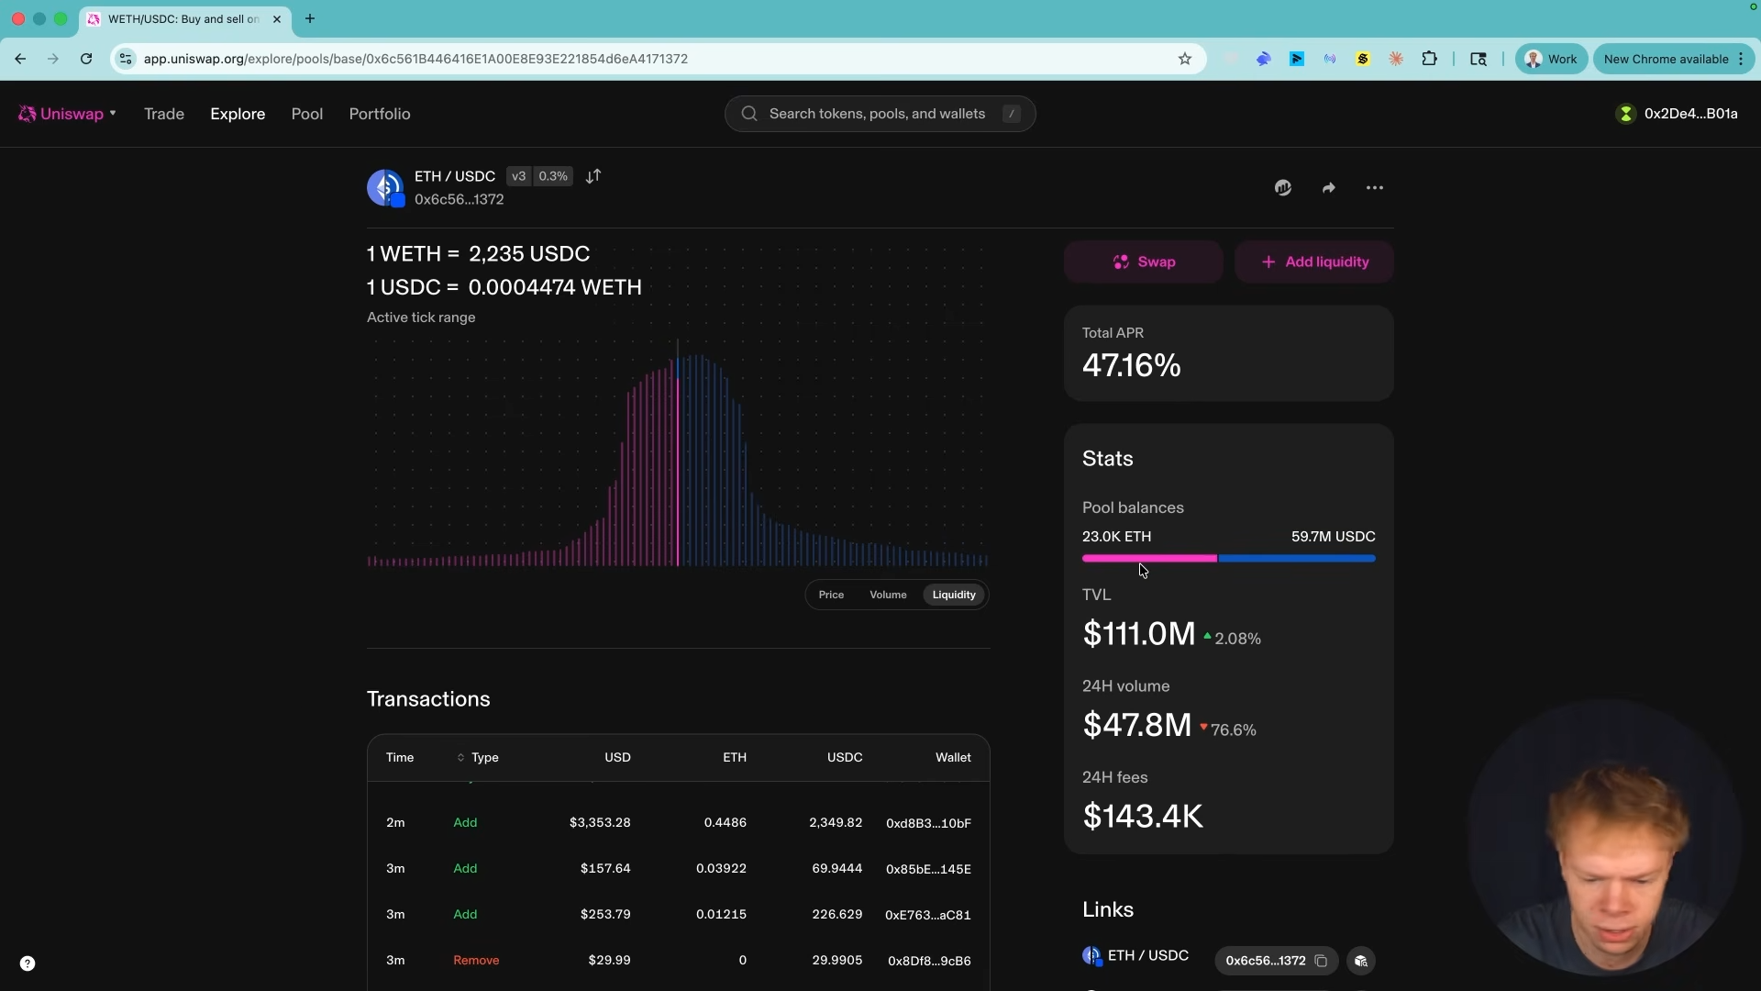Share this pool using the arrow icon

coord(1329,188)
